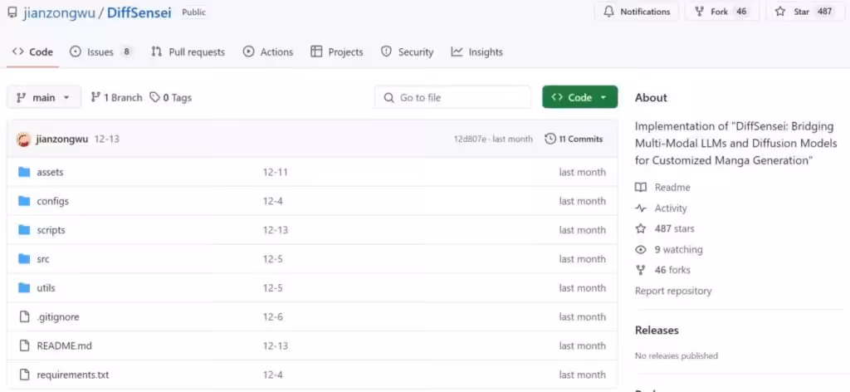Open the 11 Commits history
Image resolution: width=850 pixels, height=392 pixels.
(x=574, y=139)
